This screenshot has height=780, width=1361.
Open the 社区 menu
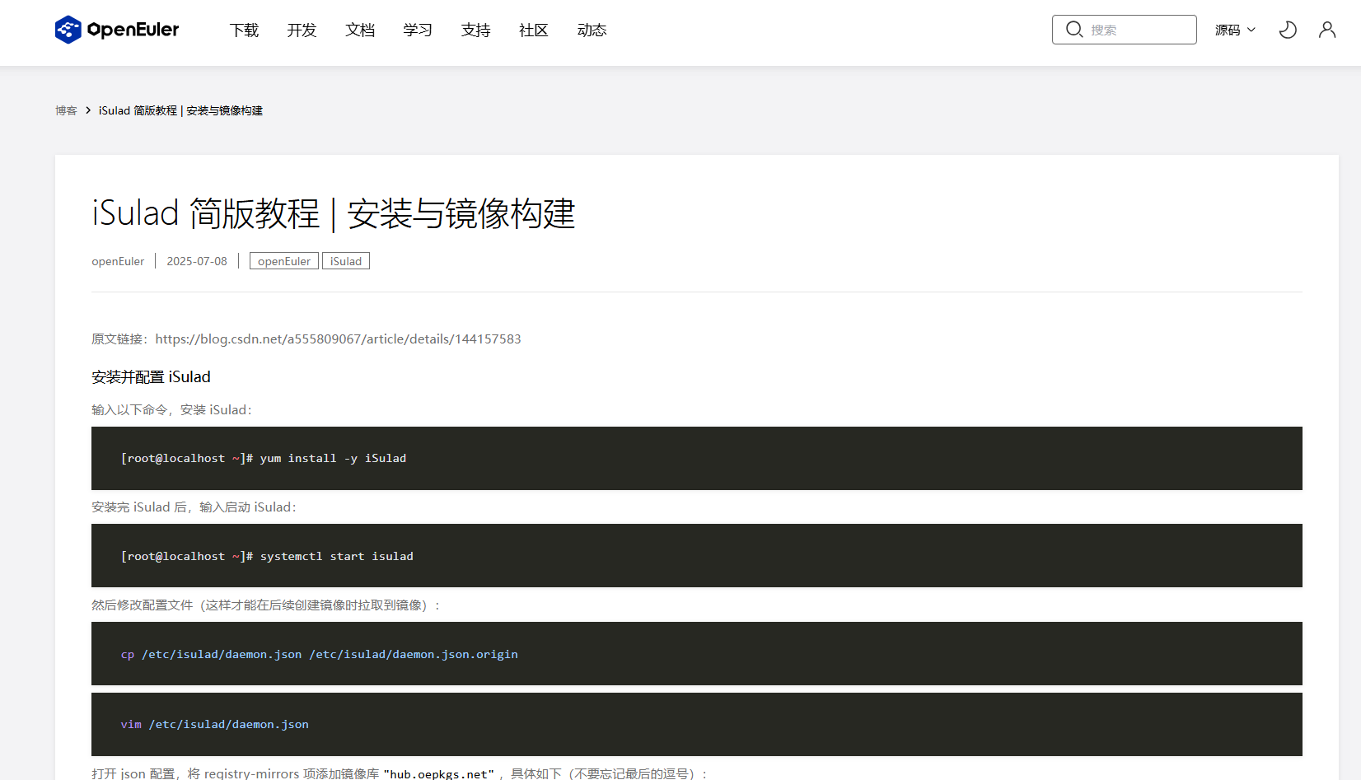coord(534,30)
